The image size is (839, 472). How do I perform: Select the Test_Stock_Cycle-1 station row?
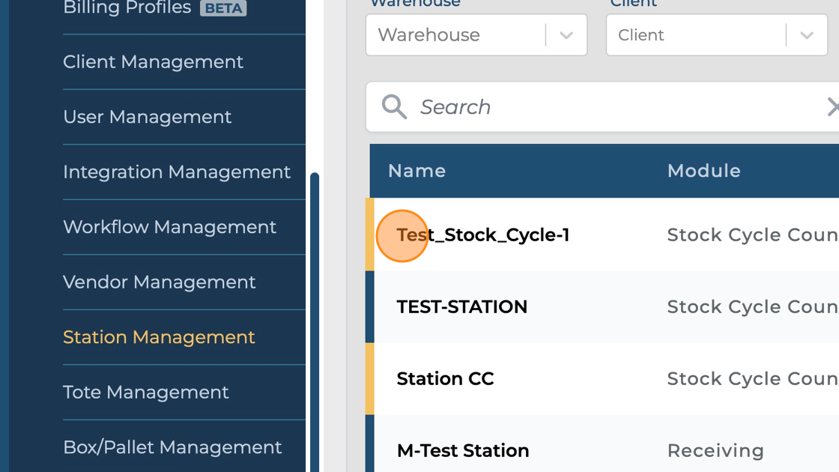(x=483, y=235)
